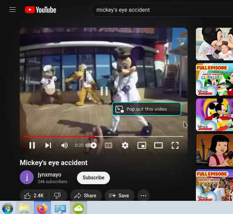Viewport: 233px width, 214px height.
Task: Click the video title 'Mickey's eye accident'
Action: (x=54, y=163)
